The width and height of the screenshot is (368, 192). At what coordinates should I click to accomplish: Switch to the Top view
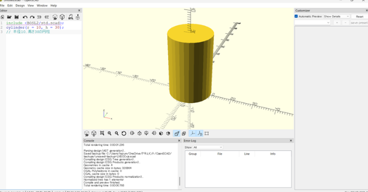139,133
